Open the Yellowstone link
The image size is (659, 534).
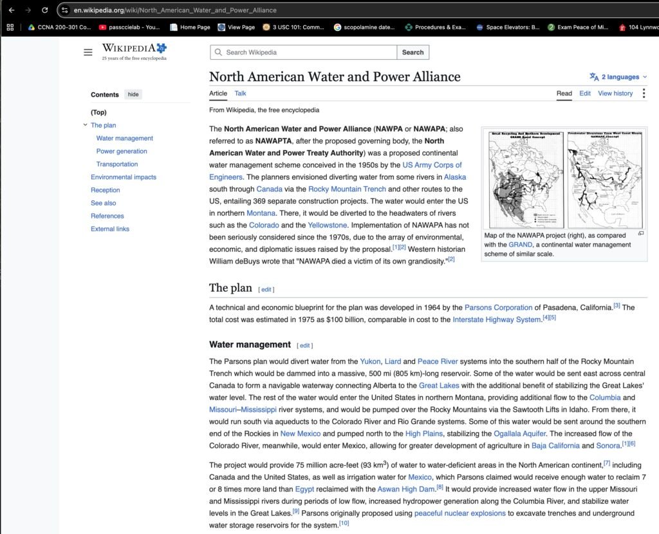click(x=328, y=225)
